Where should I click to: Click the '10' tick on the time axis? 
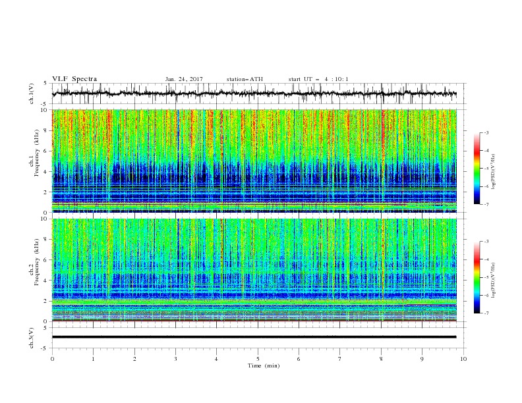[x=463, y=359]
